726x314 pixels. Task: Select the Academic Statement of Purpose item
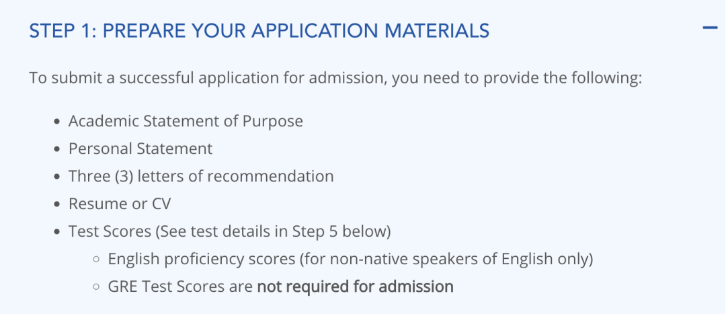click(186, 121)
